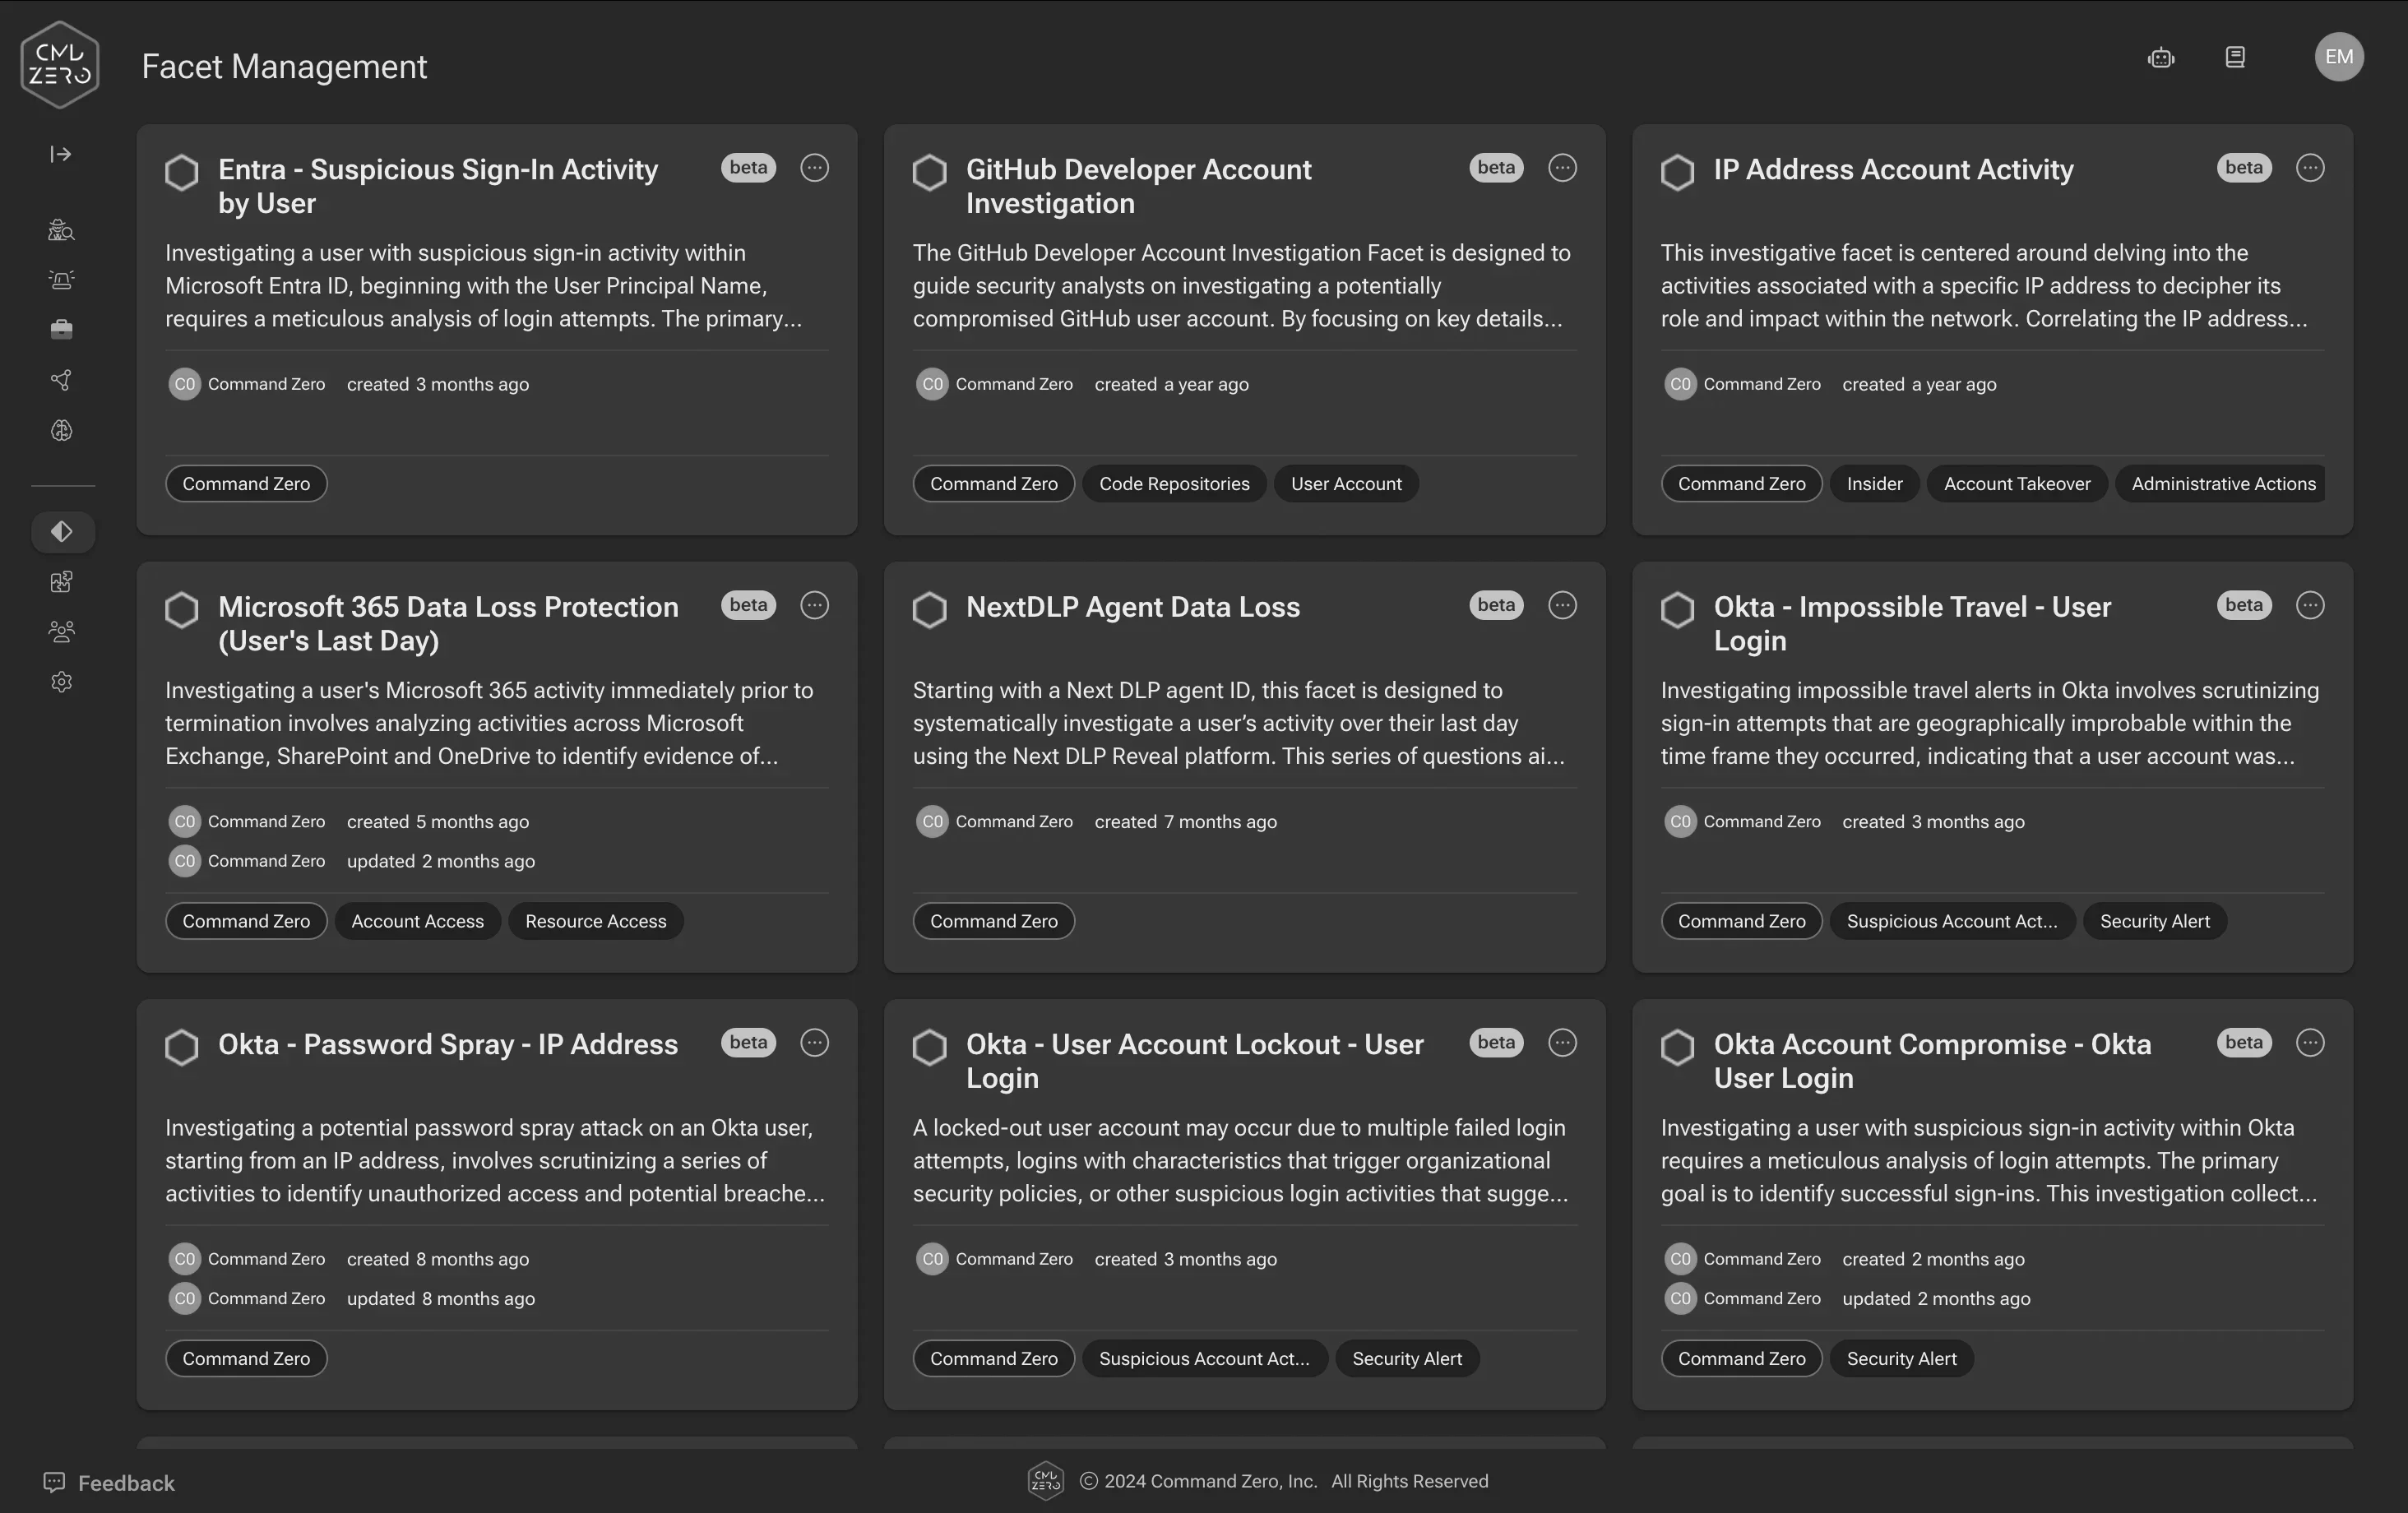Select the Code Repositories tag
2408x1513 pixels.
point(1174,484)
